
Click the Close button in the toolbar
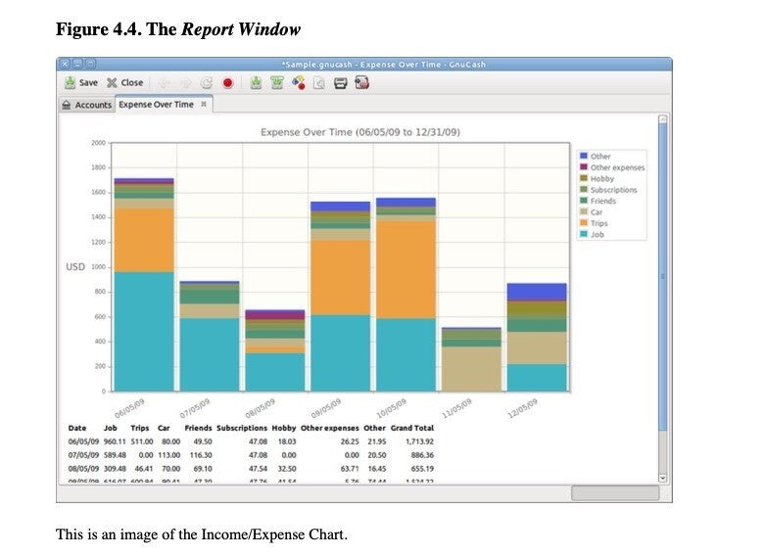pos(124,83)
